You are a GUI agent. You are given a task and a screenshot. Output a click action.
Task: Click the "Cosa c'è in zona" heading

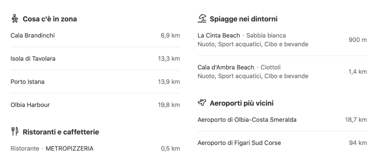[x=50, y=19]
